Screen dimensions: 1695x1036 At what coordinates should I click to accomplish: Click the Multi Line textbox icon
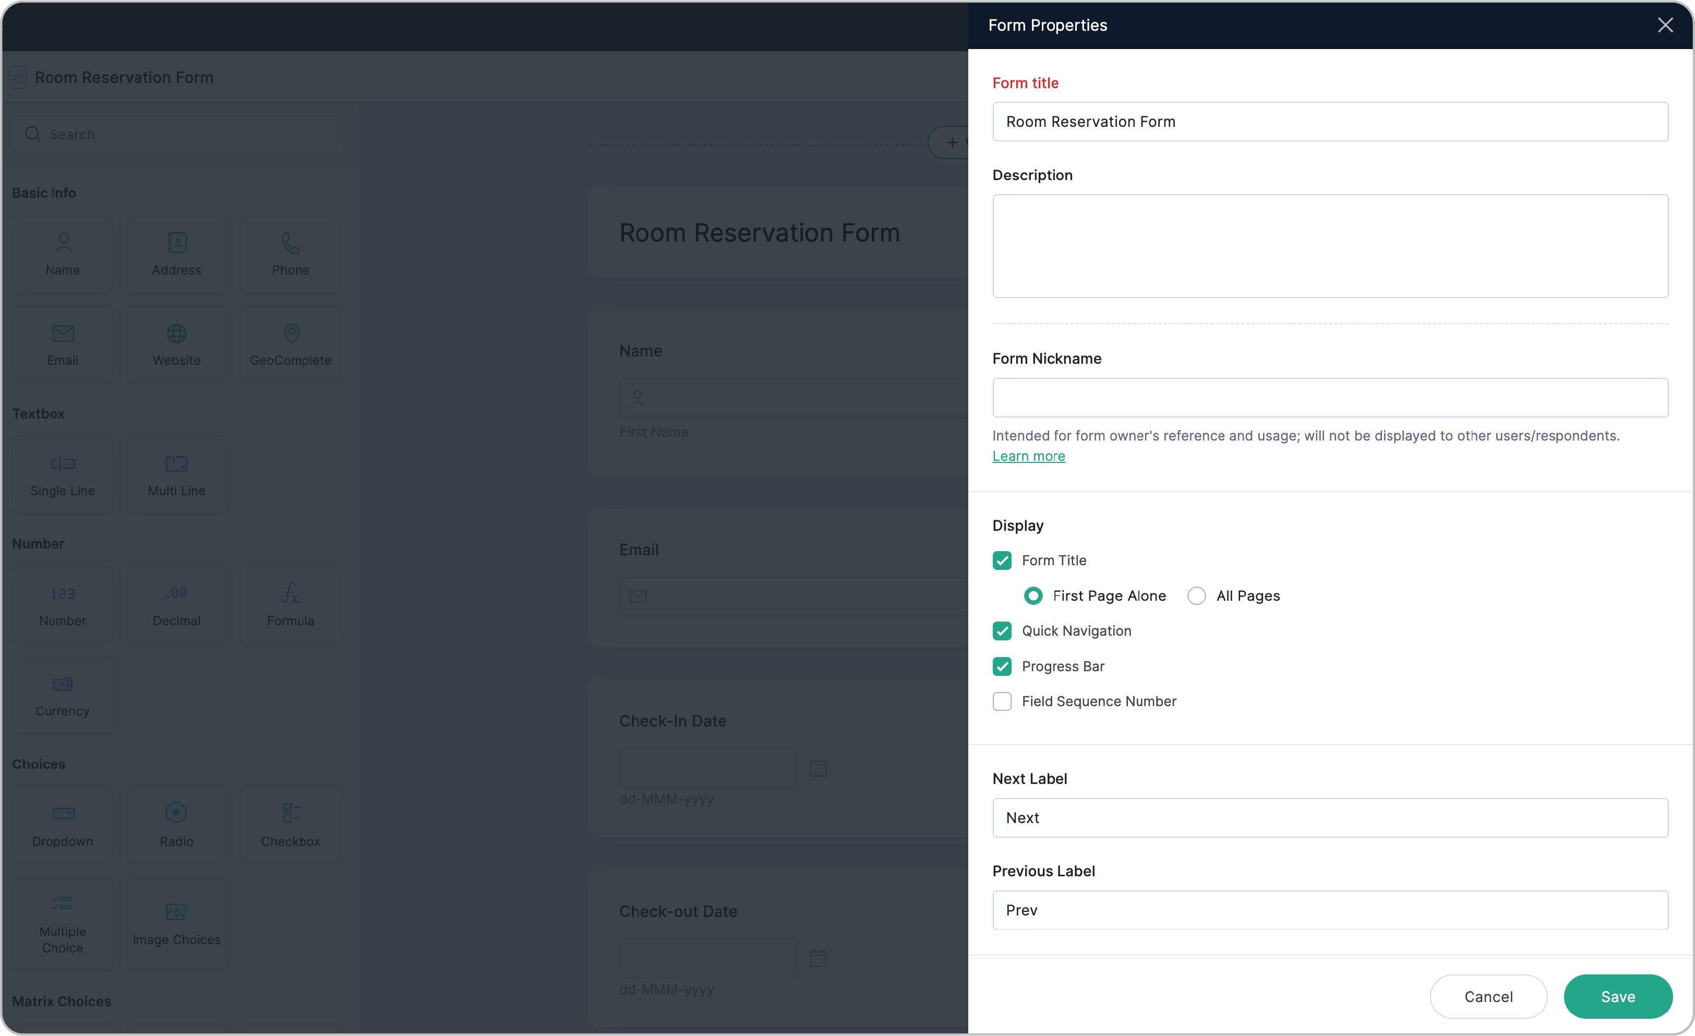click(177, 464)
